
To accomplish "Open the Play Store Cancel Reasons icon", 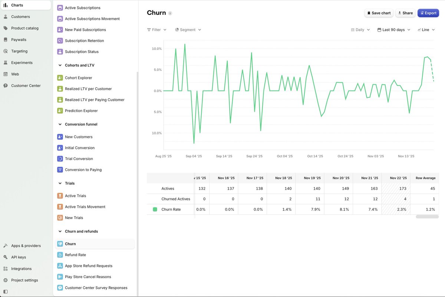I will (x=60, y=277).
